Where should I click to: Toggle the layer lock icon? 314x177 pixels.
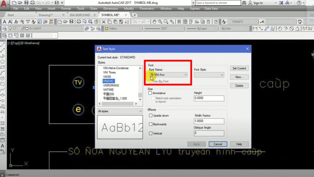point(23,29)
